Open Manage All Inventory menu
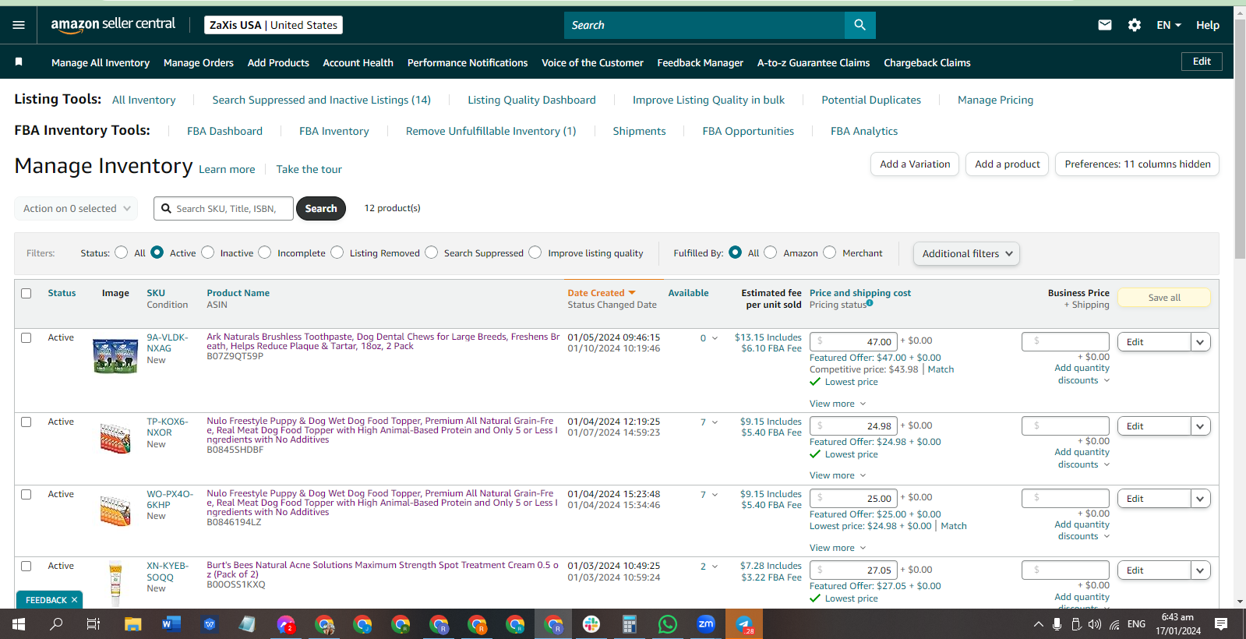This screenshot has height=639, width=1246. [101, 62]
